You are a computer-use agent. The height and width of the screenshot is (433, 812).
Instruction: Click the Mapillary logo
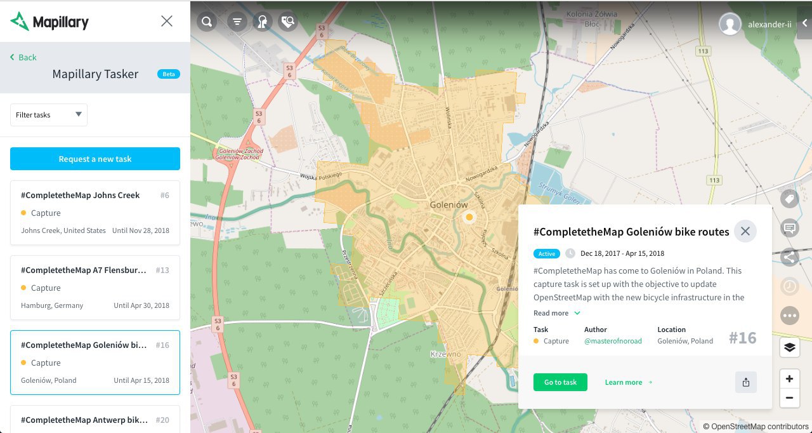[x=49, y=22]
